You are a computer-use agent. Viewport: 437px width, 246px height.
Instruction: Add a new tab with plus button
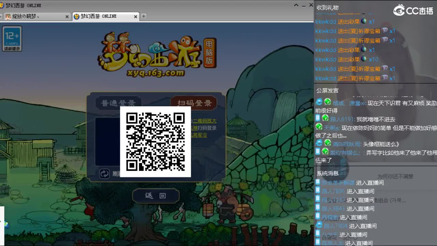tap(144, 16)
